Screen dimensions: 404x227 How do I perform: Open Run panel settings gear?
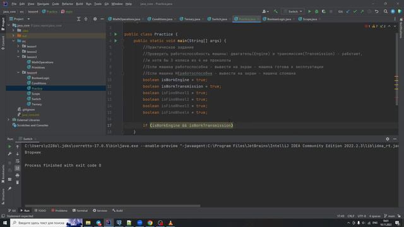[388, 139]
